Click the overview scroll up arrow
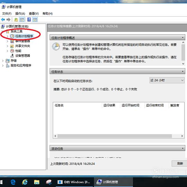187x187 pixels. [183, 43]
